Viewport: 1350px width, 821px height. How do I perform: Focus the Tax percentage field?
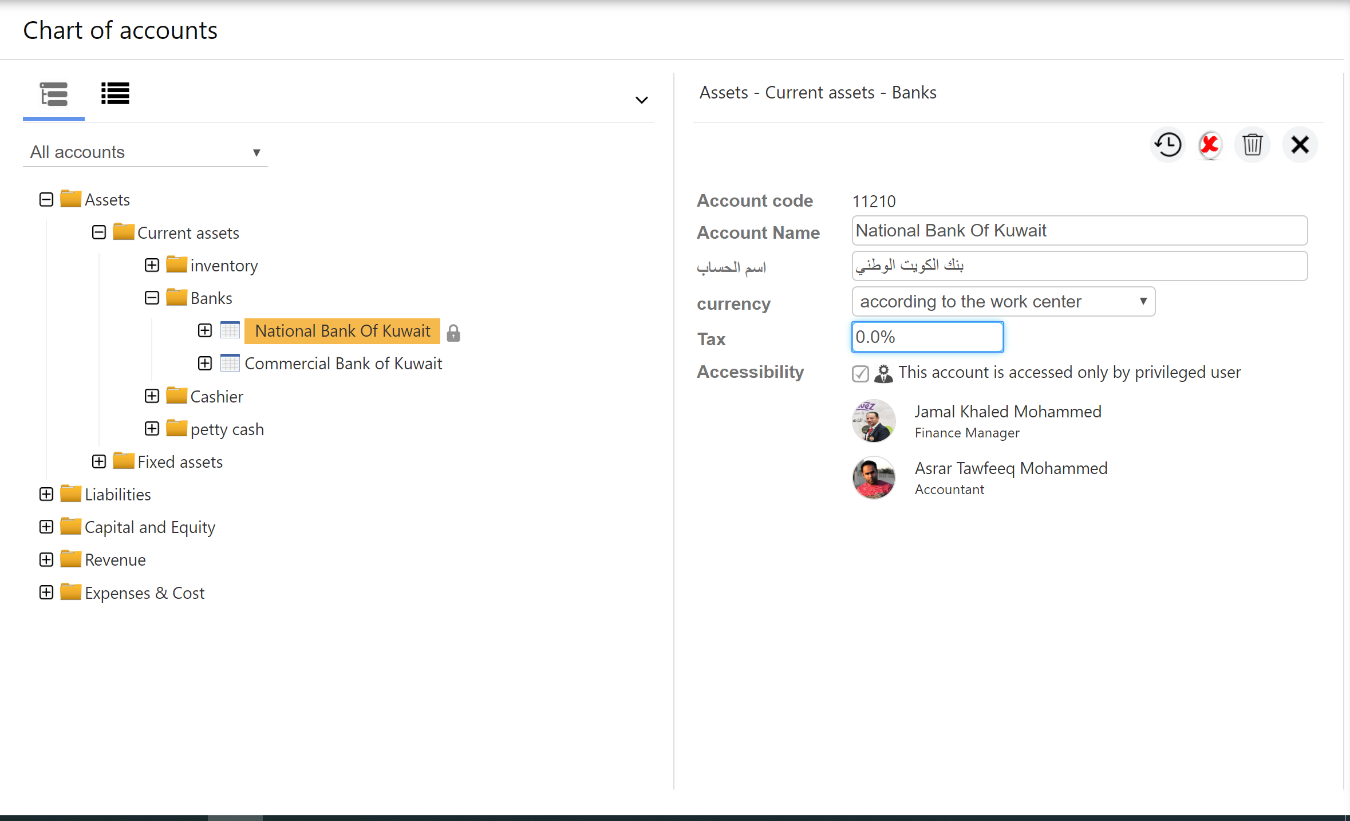click(927, 337)
